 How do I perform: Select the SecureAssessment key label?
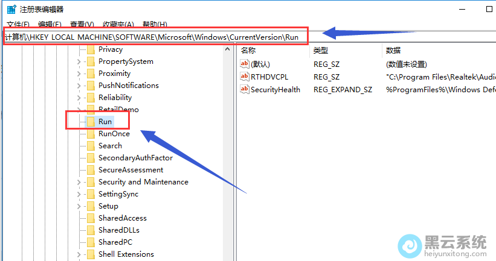coord(131,170)
